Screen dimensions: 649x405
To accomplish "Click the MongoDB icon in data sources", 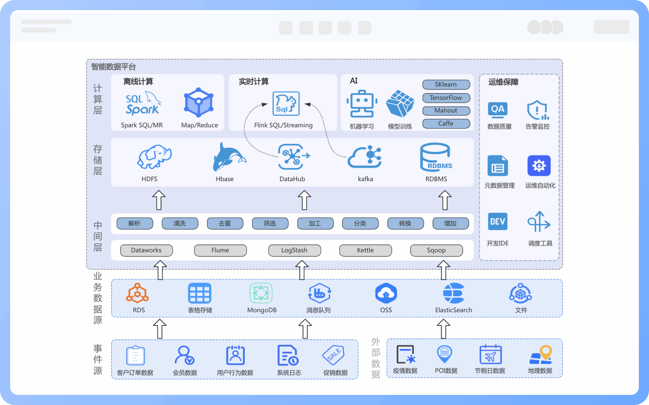I will coord(261,293).
